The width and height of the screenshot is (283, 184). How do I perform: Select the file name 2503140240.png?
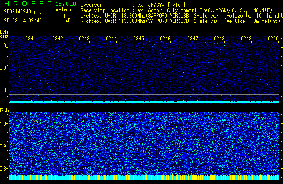coord(23,12)
